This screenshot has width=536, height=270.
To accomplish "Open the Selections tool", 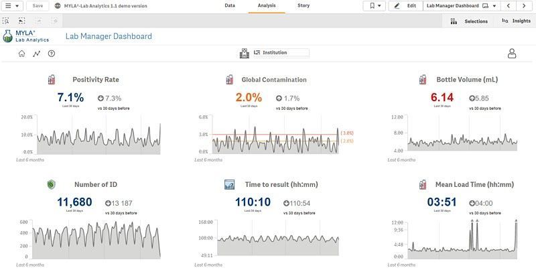I will pyautogui.click(x=469, y=21).
